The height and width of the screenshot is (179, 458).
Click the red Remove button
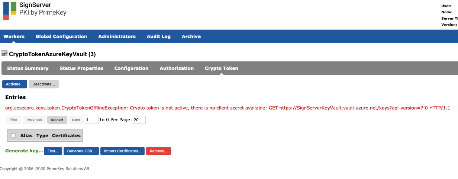click(x=158, y=151)
